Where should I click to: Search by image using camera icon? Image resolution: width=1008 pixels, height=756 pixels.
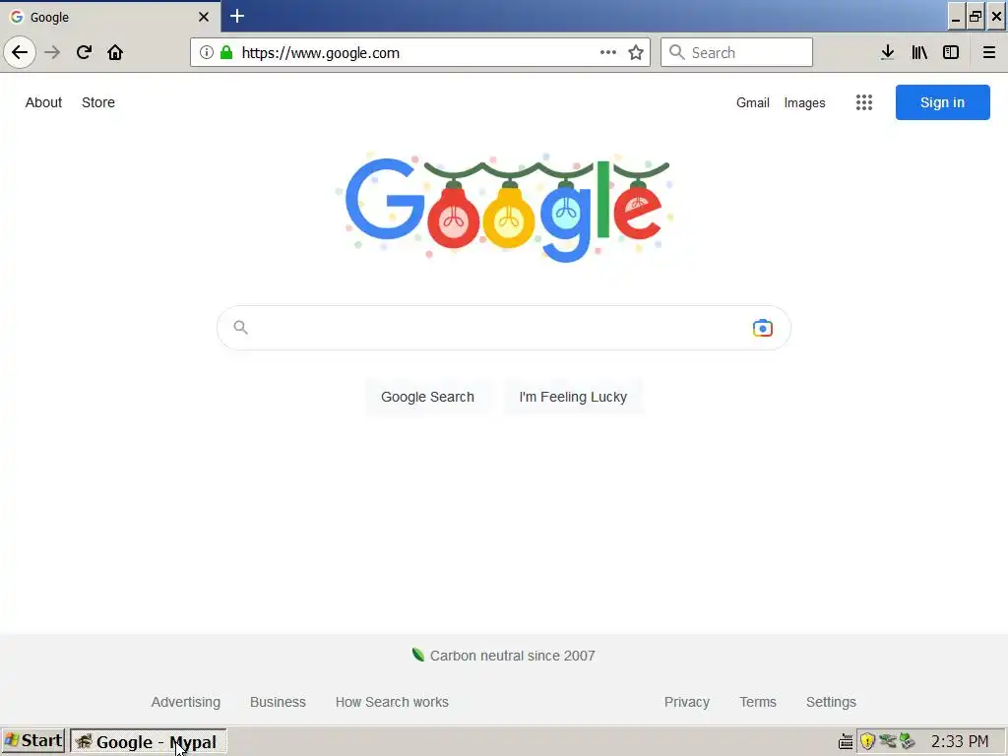pyautogui.click(x=763, y=328)
